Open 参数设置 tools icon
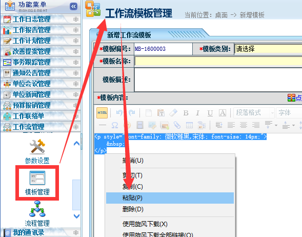Screen dimensions: 302x237 (37, 151)
